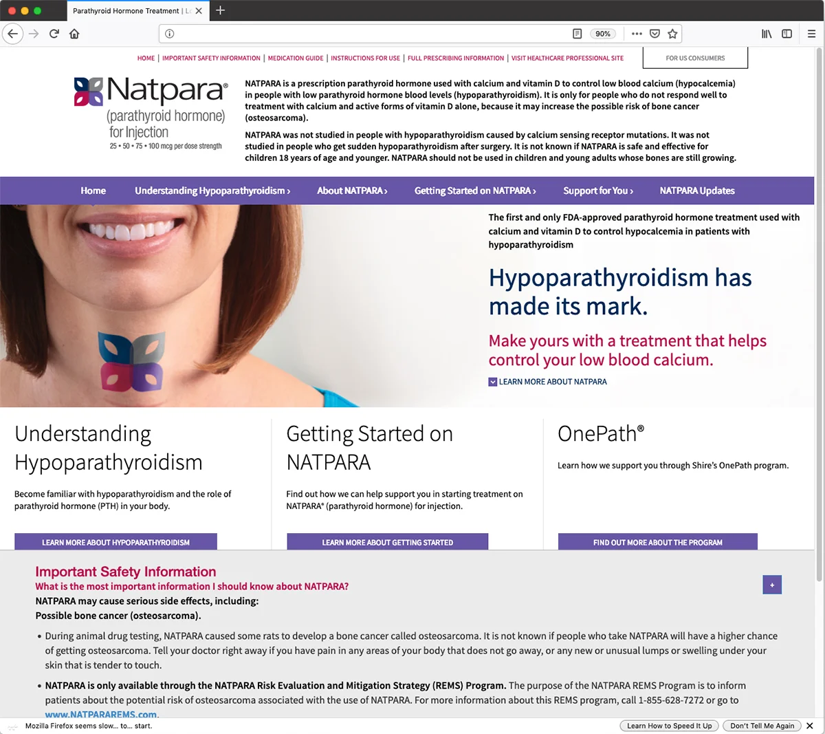825x734 pixels.
Task: Open page actions three-dot menu
Action: click(x=637, y=34)
